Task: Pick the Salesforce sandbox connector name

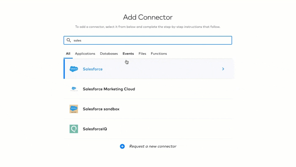Action: (101, 109)
